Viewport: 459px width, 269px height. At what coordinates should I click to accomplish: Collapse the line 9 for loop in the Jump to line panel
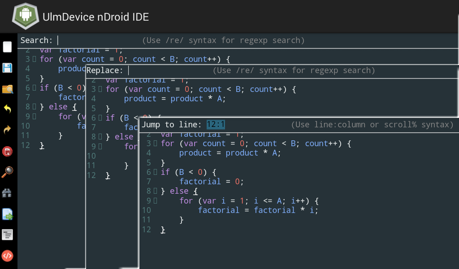[x=156, y=200]
